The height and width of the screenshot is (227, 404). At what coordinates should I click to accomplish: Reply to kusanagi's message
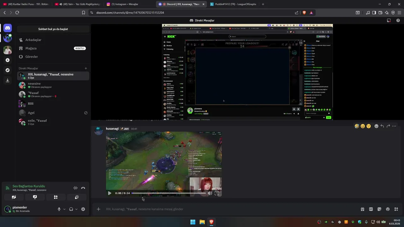(382, 126)
